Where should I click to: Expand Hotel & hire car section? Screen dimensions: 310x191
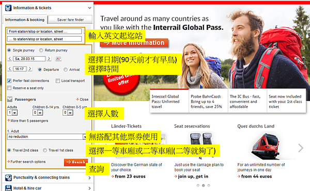coord(89,188)
